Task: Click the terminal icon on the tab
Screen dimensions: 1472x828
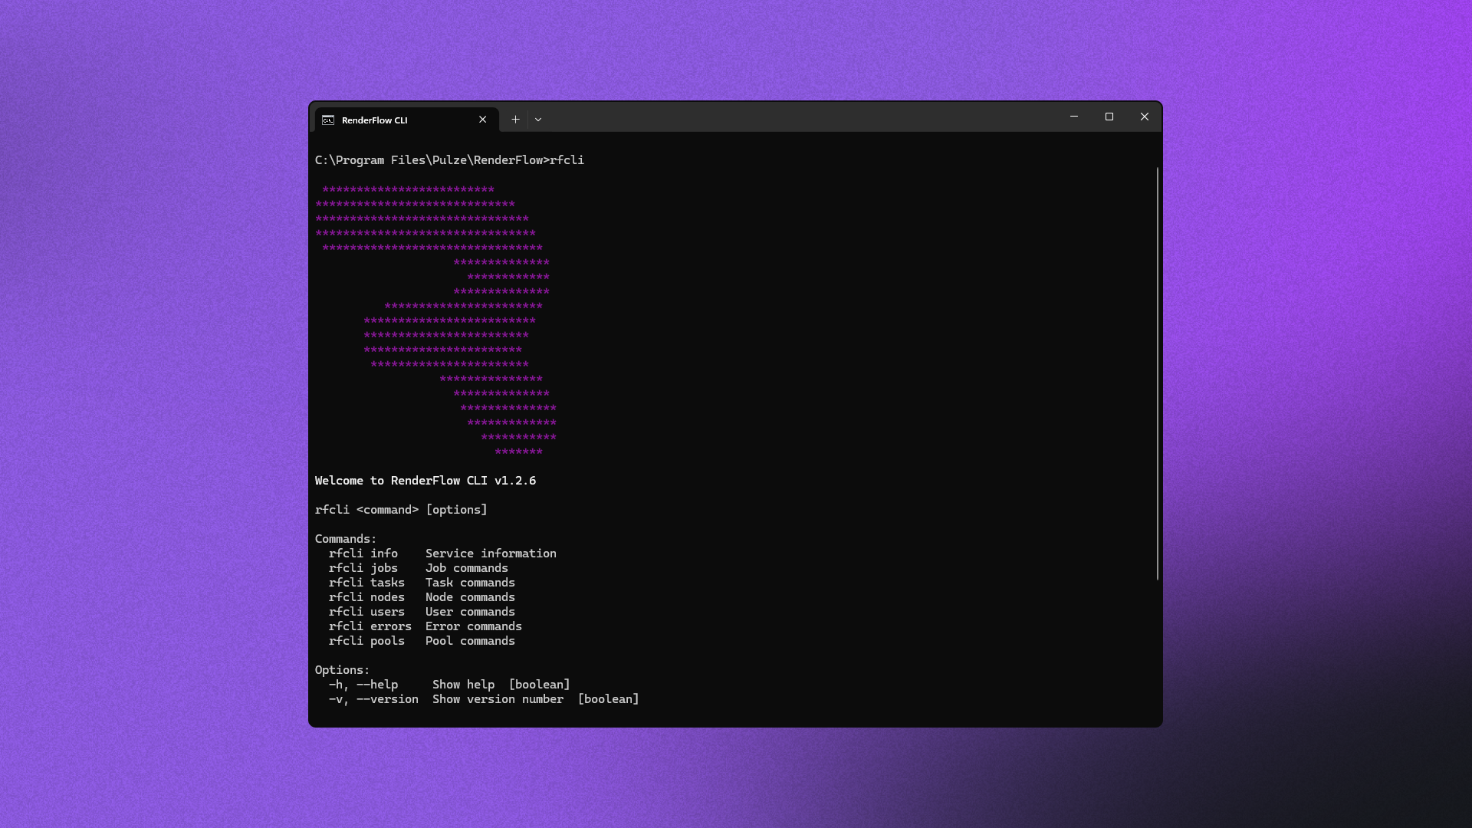Action: 328,120
